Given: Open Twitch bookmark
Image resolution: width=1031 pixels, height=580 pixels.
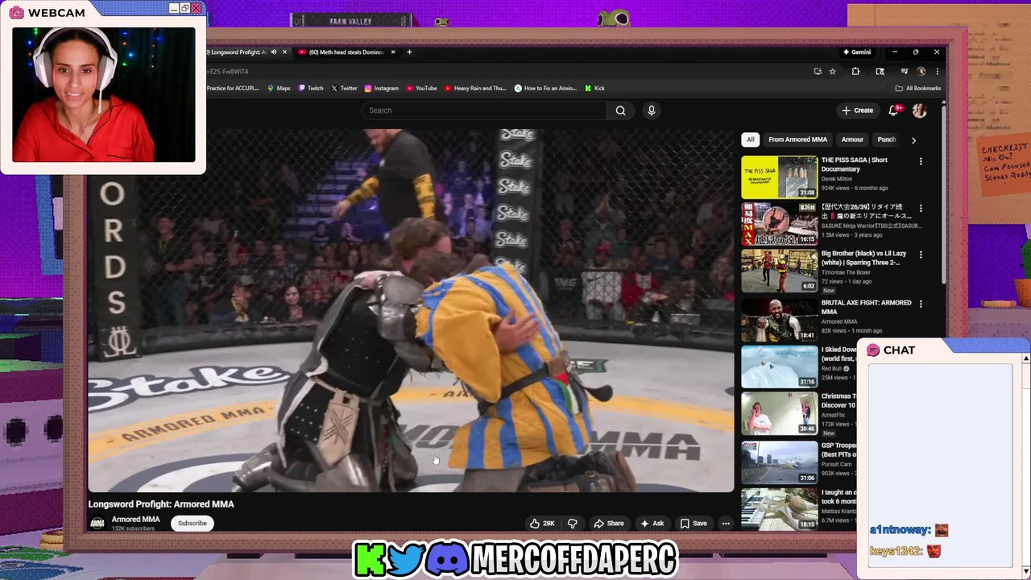Looking at the screenshot, I should [x=311, y=89].
